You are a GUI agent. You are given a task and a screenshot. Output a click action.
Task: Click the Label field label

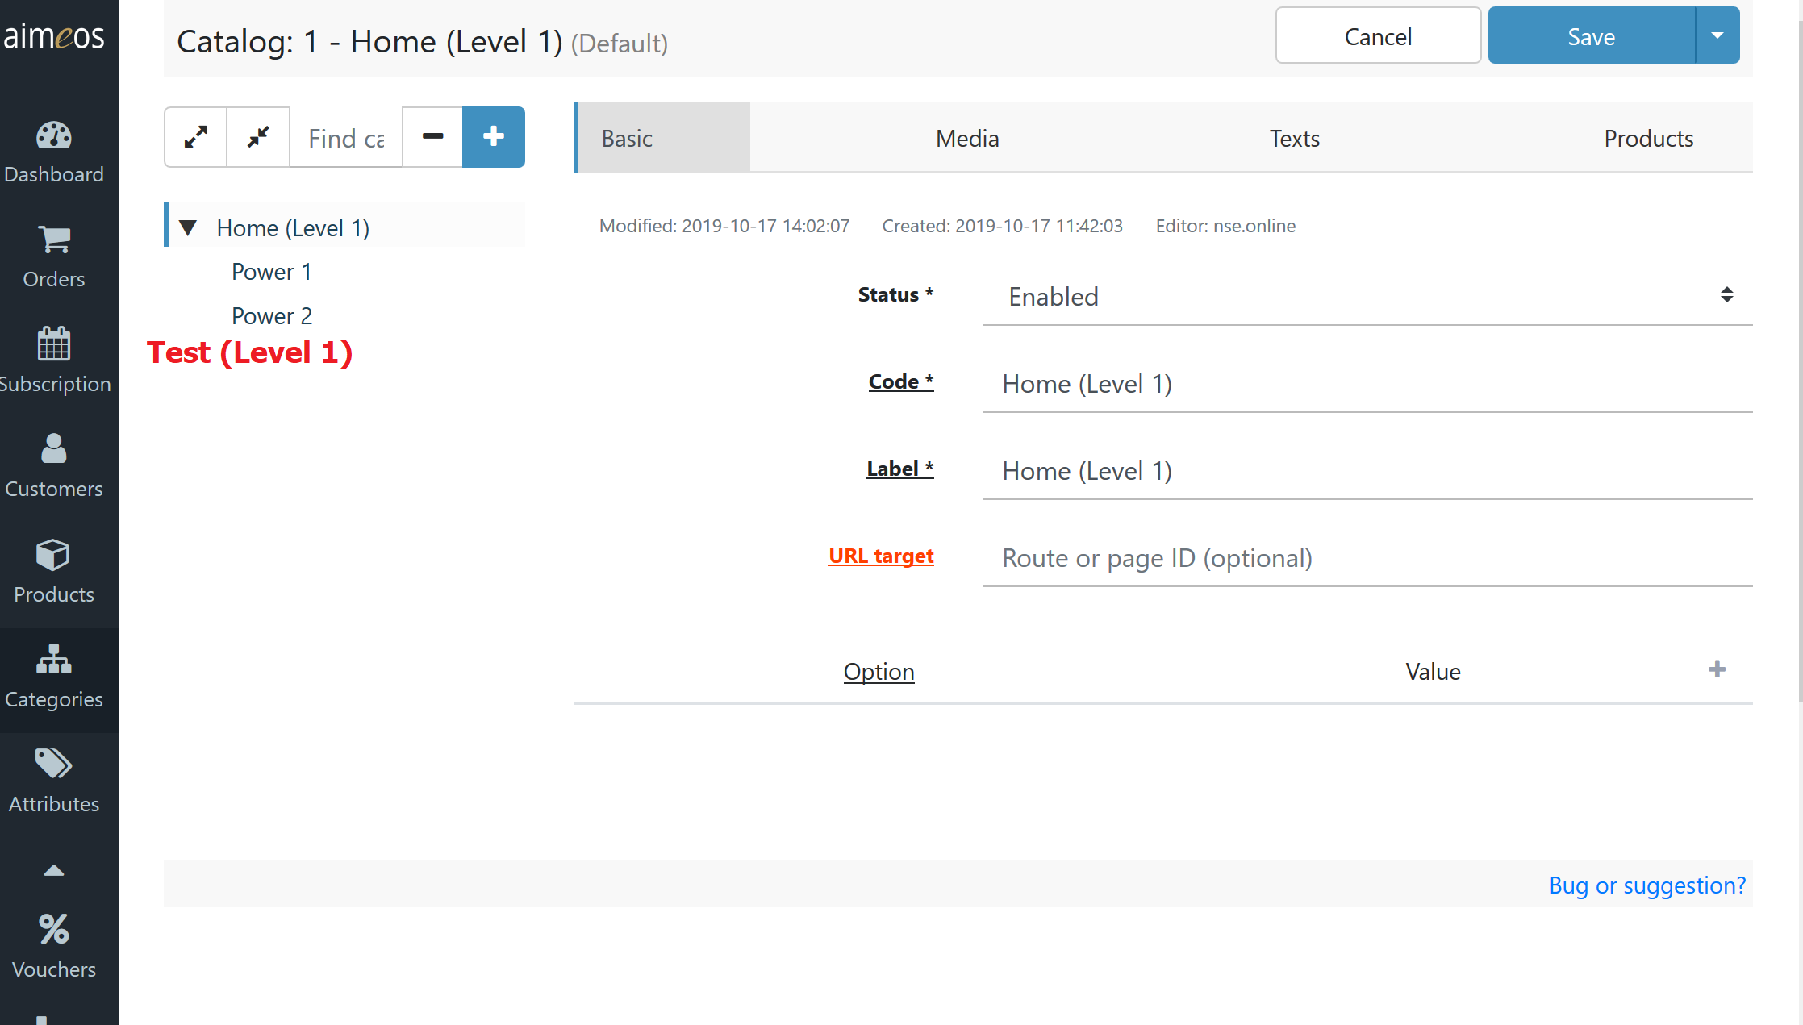900,469
